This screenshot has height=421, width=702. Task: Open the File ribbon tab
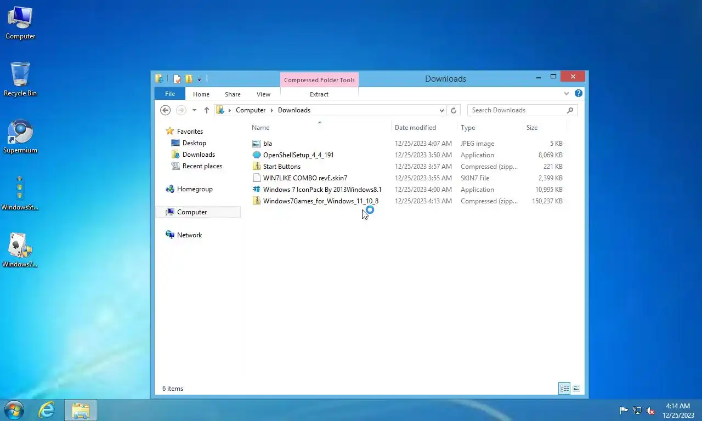[x=170, y=94]
